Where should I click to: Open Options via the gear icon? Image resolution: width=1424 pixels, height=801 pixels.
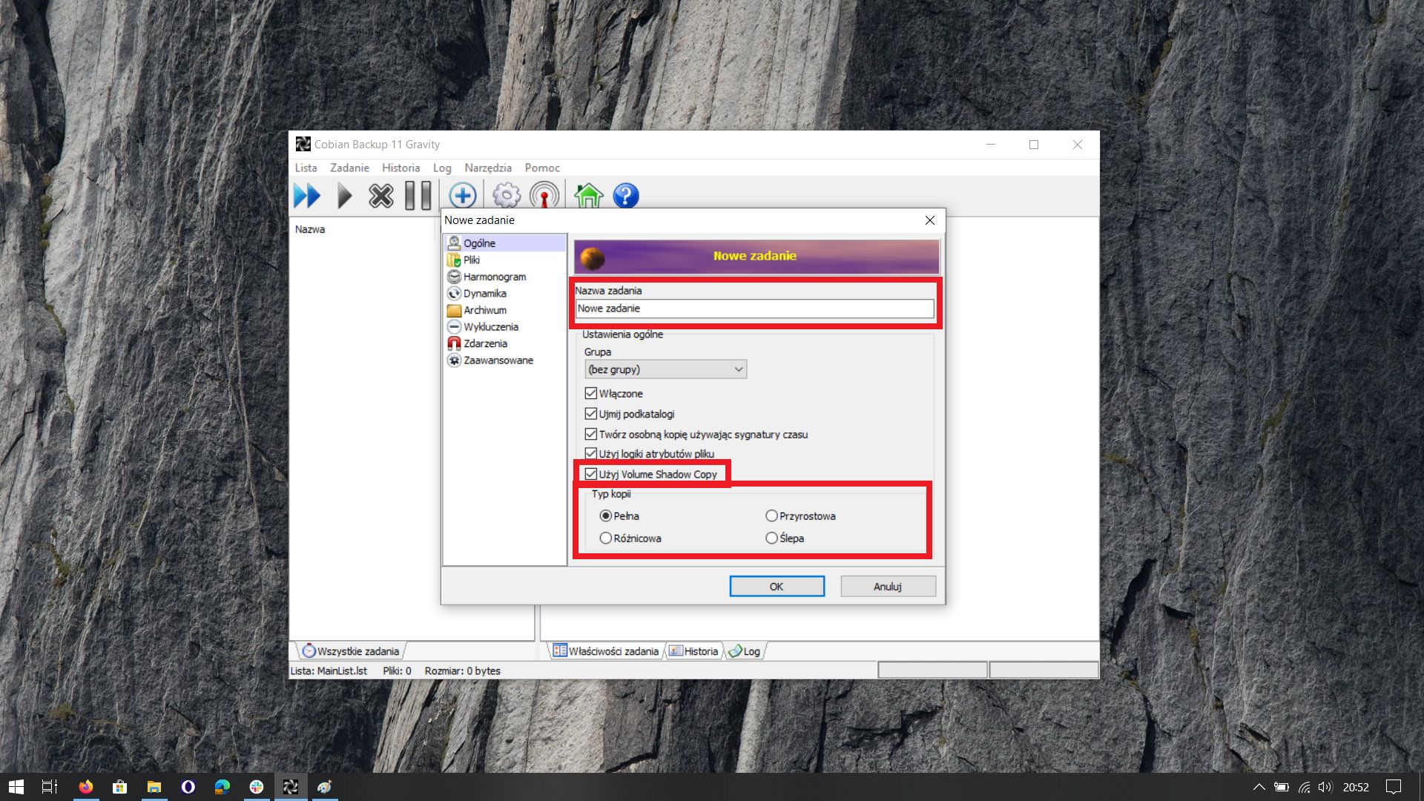[x=507, y=197]
